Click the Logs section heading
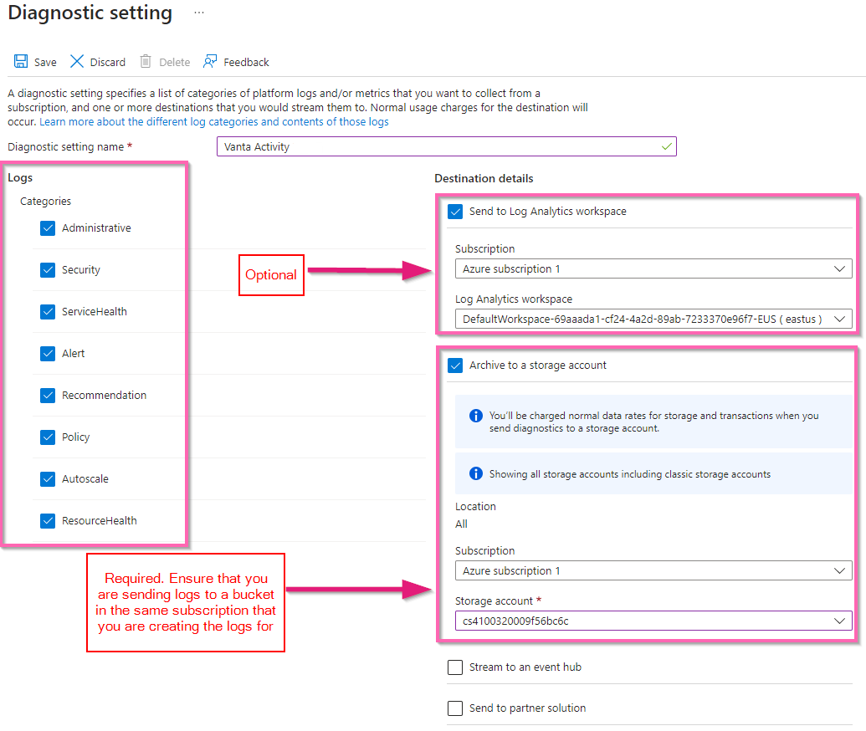Screen dimensions: 866x731 click(20, 178)
